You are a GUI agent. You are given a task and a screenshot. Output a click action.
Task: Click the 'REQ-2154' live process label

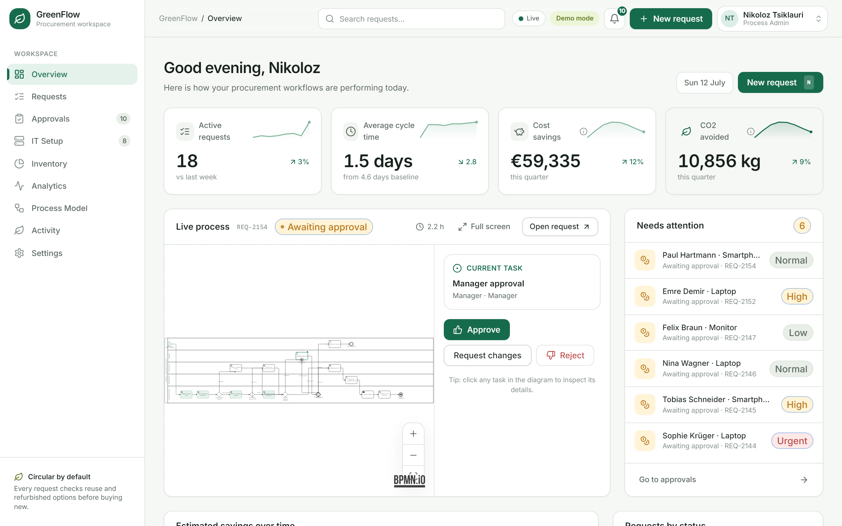[x=252, y=227]
